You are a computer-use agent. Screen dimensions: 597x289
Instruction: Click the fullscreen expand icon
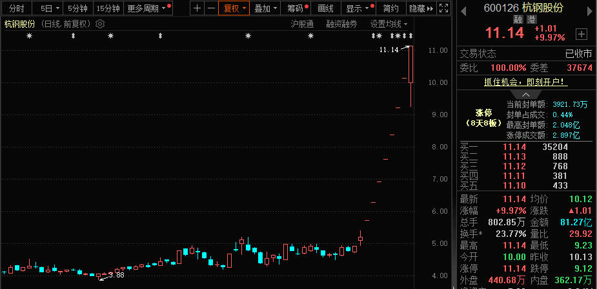(x=443, y=8)
